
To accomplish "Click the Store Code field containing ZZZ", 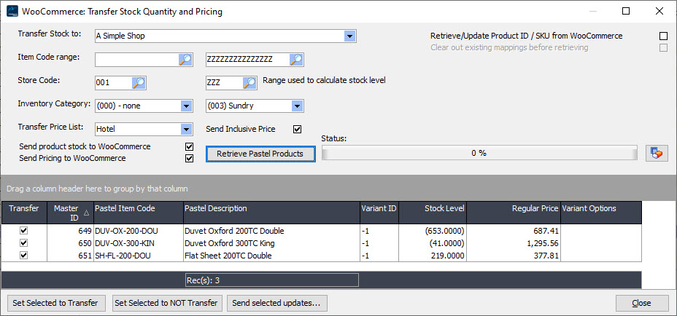I will coord(225,83).
